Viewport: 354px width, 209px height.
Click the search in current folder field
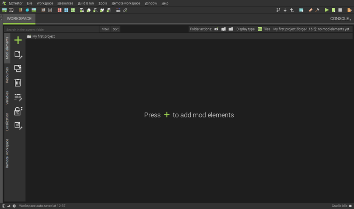point(52,29)
